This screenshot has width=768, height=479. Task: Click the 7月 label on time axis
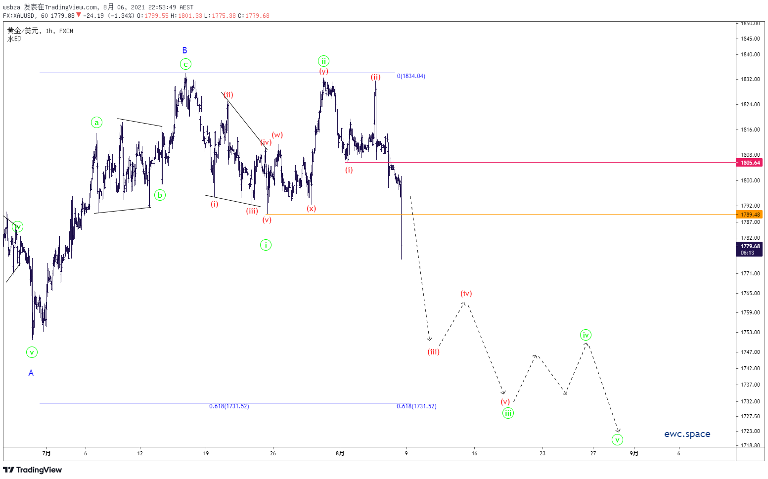coord(46,453)
